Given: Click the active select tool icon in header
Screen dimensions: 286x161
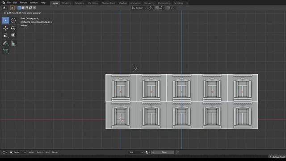Looking at the screenshot, I should (x=12, y=8).
